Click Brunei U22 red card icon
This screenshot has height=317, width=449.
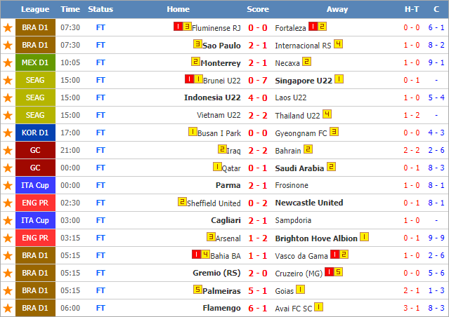click(x=189, y=79)
